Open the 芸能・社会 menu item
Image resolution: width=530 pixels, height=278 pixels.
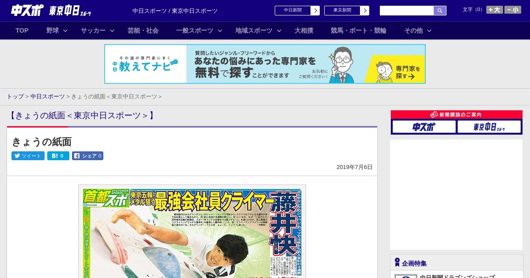point(143,30)
